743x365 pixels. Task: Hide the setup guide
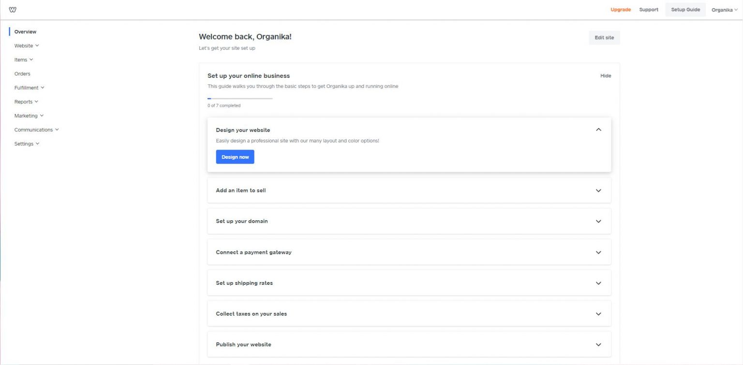(606, 75)
